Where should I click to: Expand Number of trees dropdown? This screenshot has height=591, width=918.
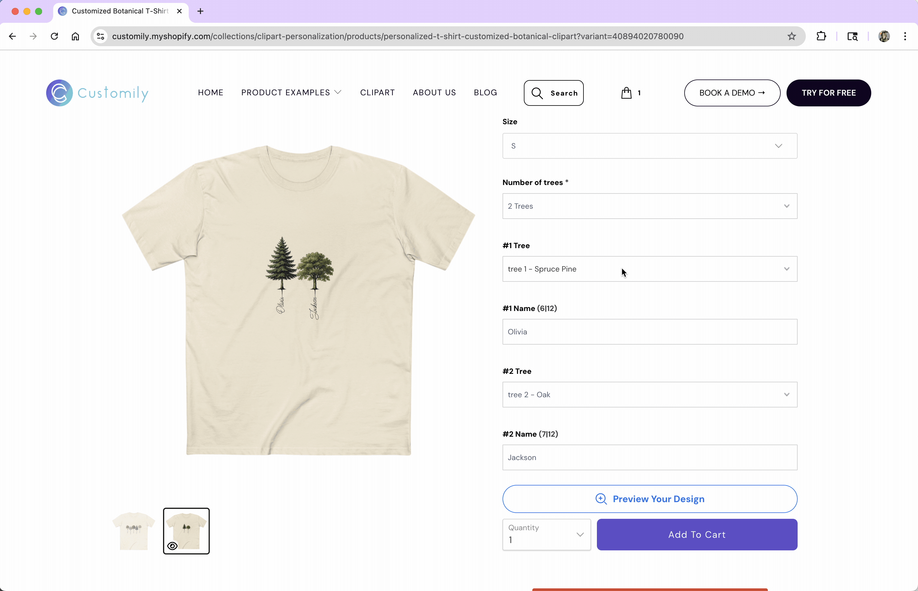coord(649,206)
